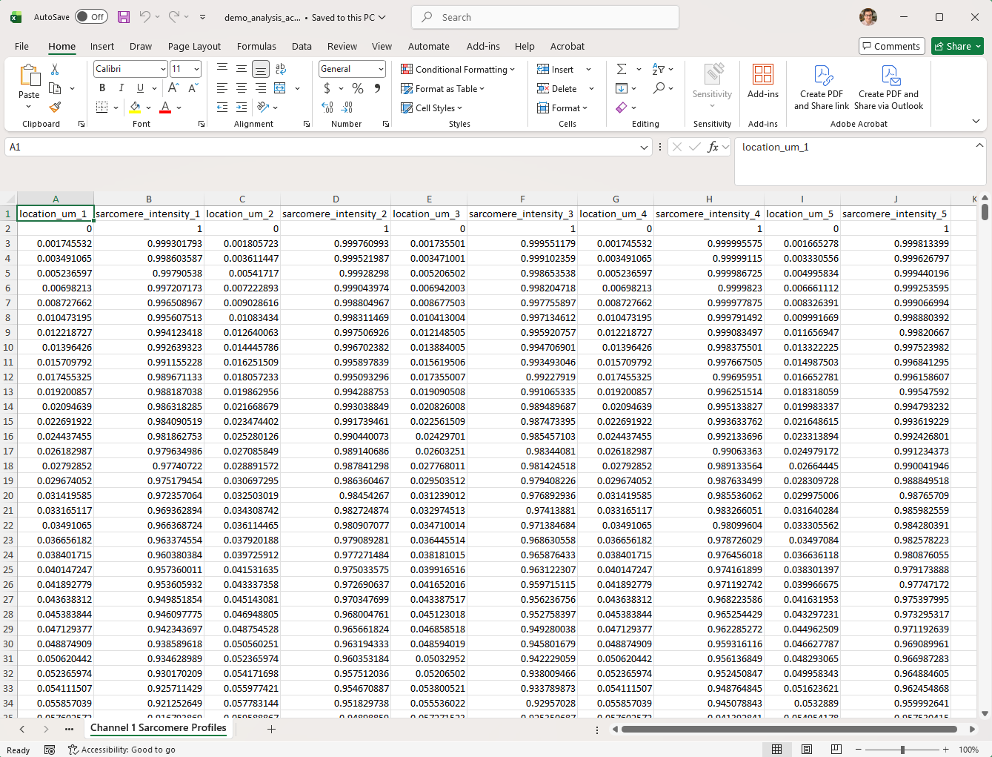Click Insert Function fx icon
The width and height of the screenshot is (992, 757).
click(x=713, y=147)
